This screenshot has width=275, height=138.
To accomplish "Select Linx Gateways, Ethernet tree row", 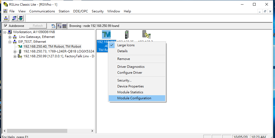I will (x=37, y=37).
